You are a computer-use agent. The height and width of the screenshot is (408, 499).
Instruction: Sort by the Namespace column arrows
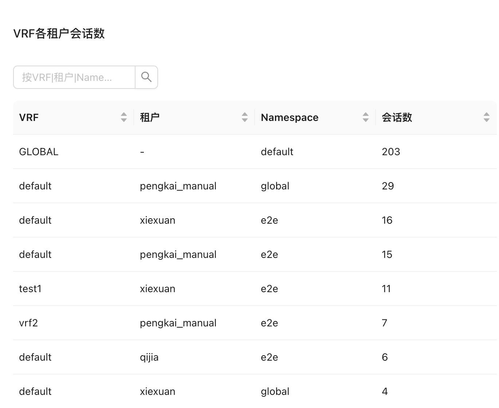pyautogui.click(x=366, y=117)
